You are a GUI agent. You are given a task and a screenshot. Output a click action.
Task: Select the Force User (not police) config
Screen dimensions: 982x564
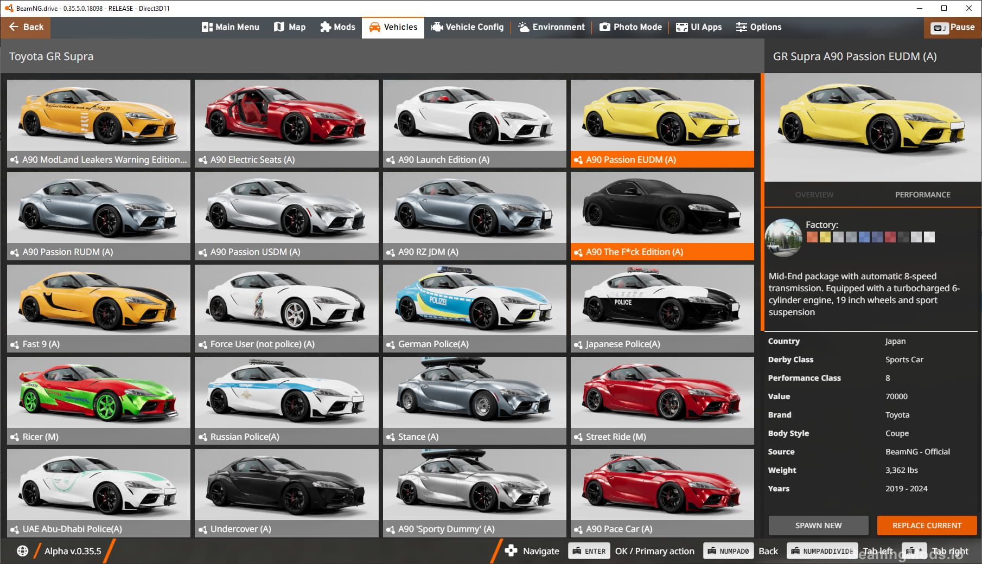286,308
